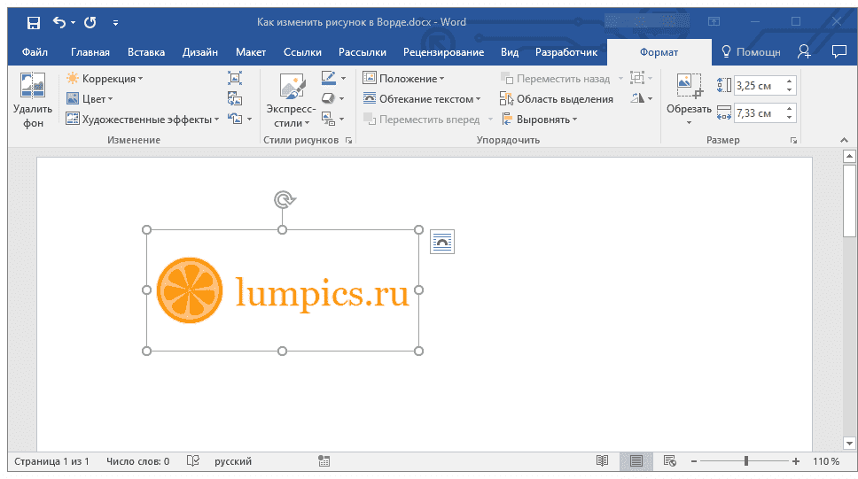Click the Положение button
The height and width of the screenshot is (479, 858).
click(404, 79)
